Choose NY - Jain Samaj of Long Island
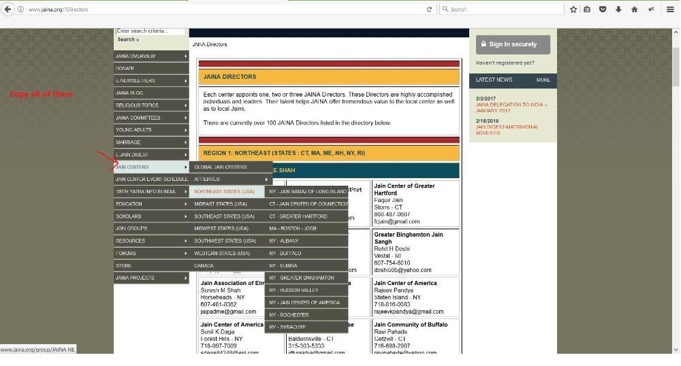This screenshot has height=366, width=681. coord(306,191)
